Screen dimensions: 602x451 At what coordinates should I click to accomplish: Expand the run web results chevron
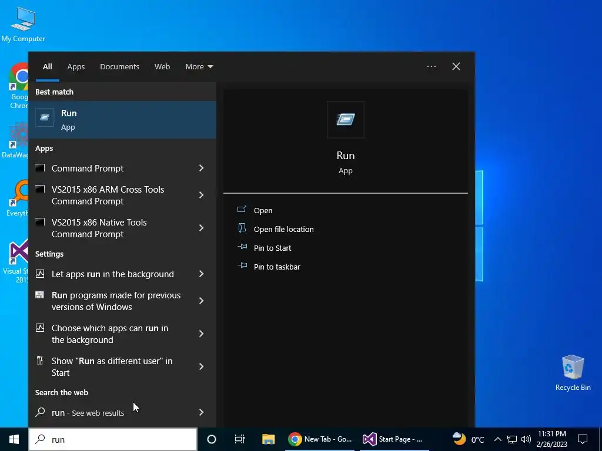(201, 412)
